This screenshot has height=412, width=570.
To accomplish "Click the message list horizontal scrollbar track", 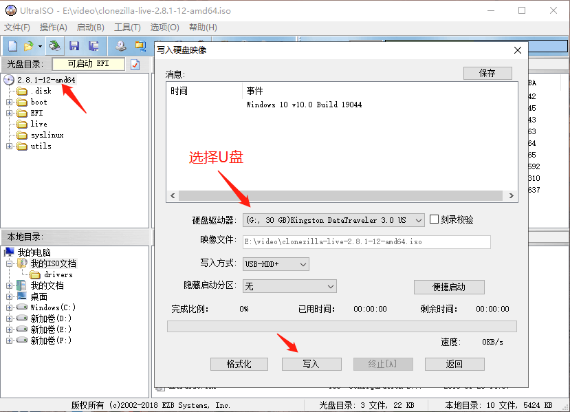I will coord(340,195).
